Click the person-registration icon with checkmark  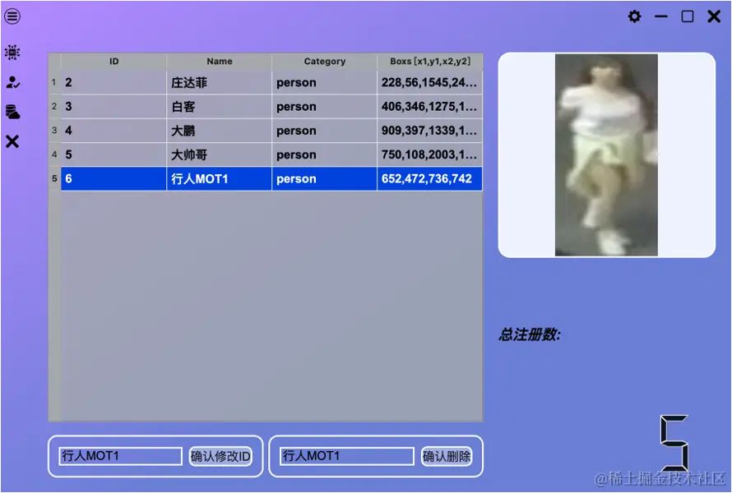(x=12, y=81)
